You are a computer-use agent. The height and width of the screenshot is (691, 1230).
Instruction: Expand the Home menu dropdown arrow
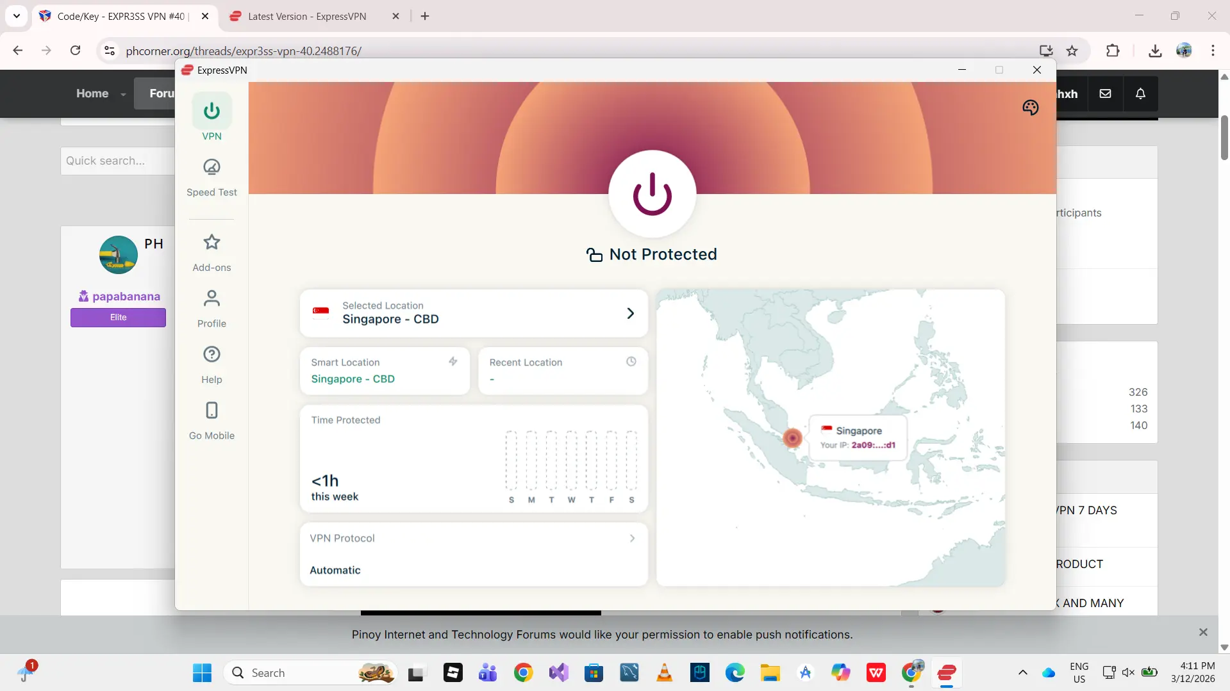pos(123,94)
